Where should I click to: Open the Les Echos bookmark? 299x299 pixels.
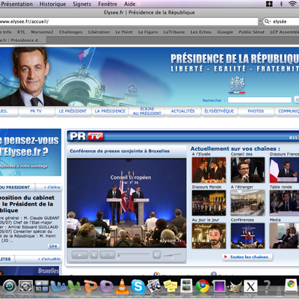pos(201,32)
